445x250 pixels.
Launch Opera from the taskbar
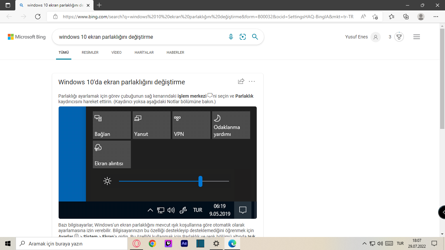[136, 243]
